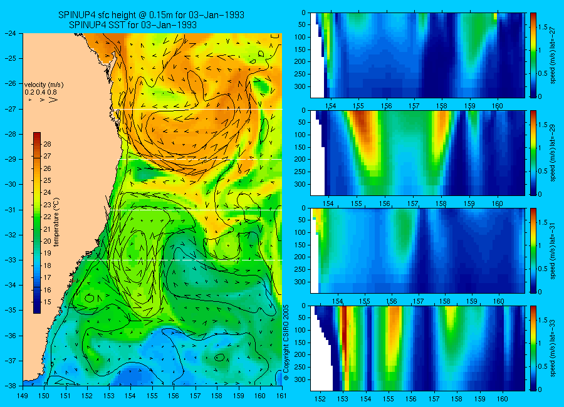Screen dimensions: 564x407
Task: Click the 100 depth tick on lat=-33 panel
Action: pyautogui.click(x=300, y=330)
